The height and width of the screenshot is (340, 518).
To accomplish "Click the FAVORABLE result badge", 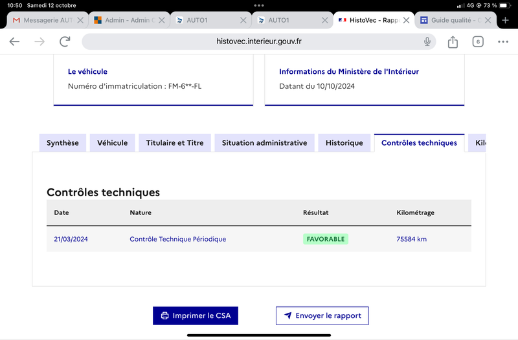I will [x=326, y=239].
